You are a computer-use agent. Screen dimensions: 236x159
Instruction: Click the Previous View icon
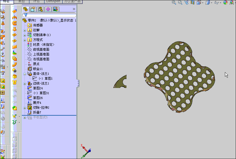pyautogui.click(x=186, y=2)
